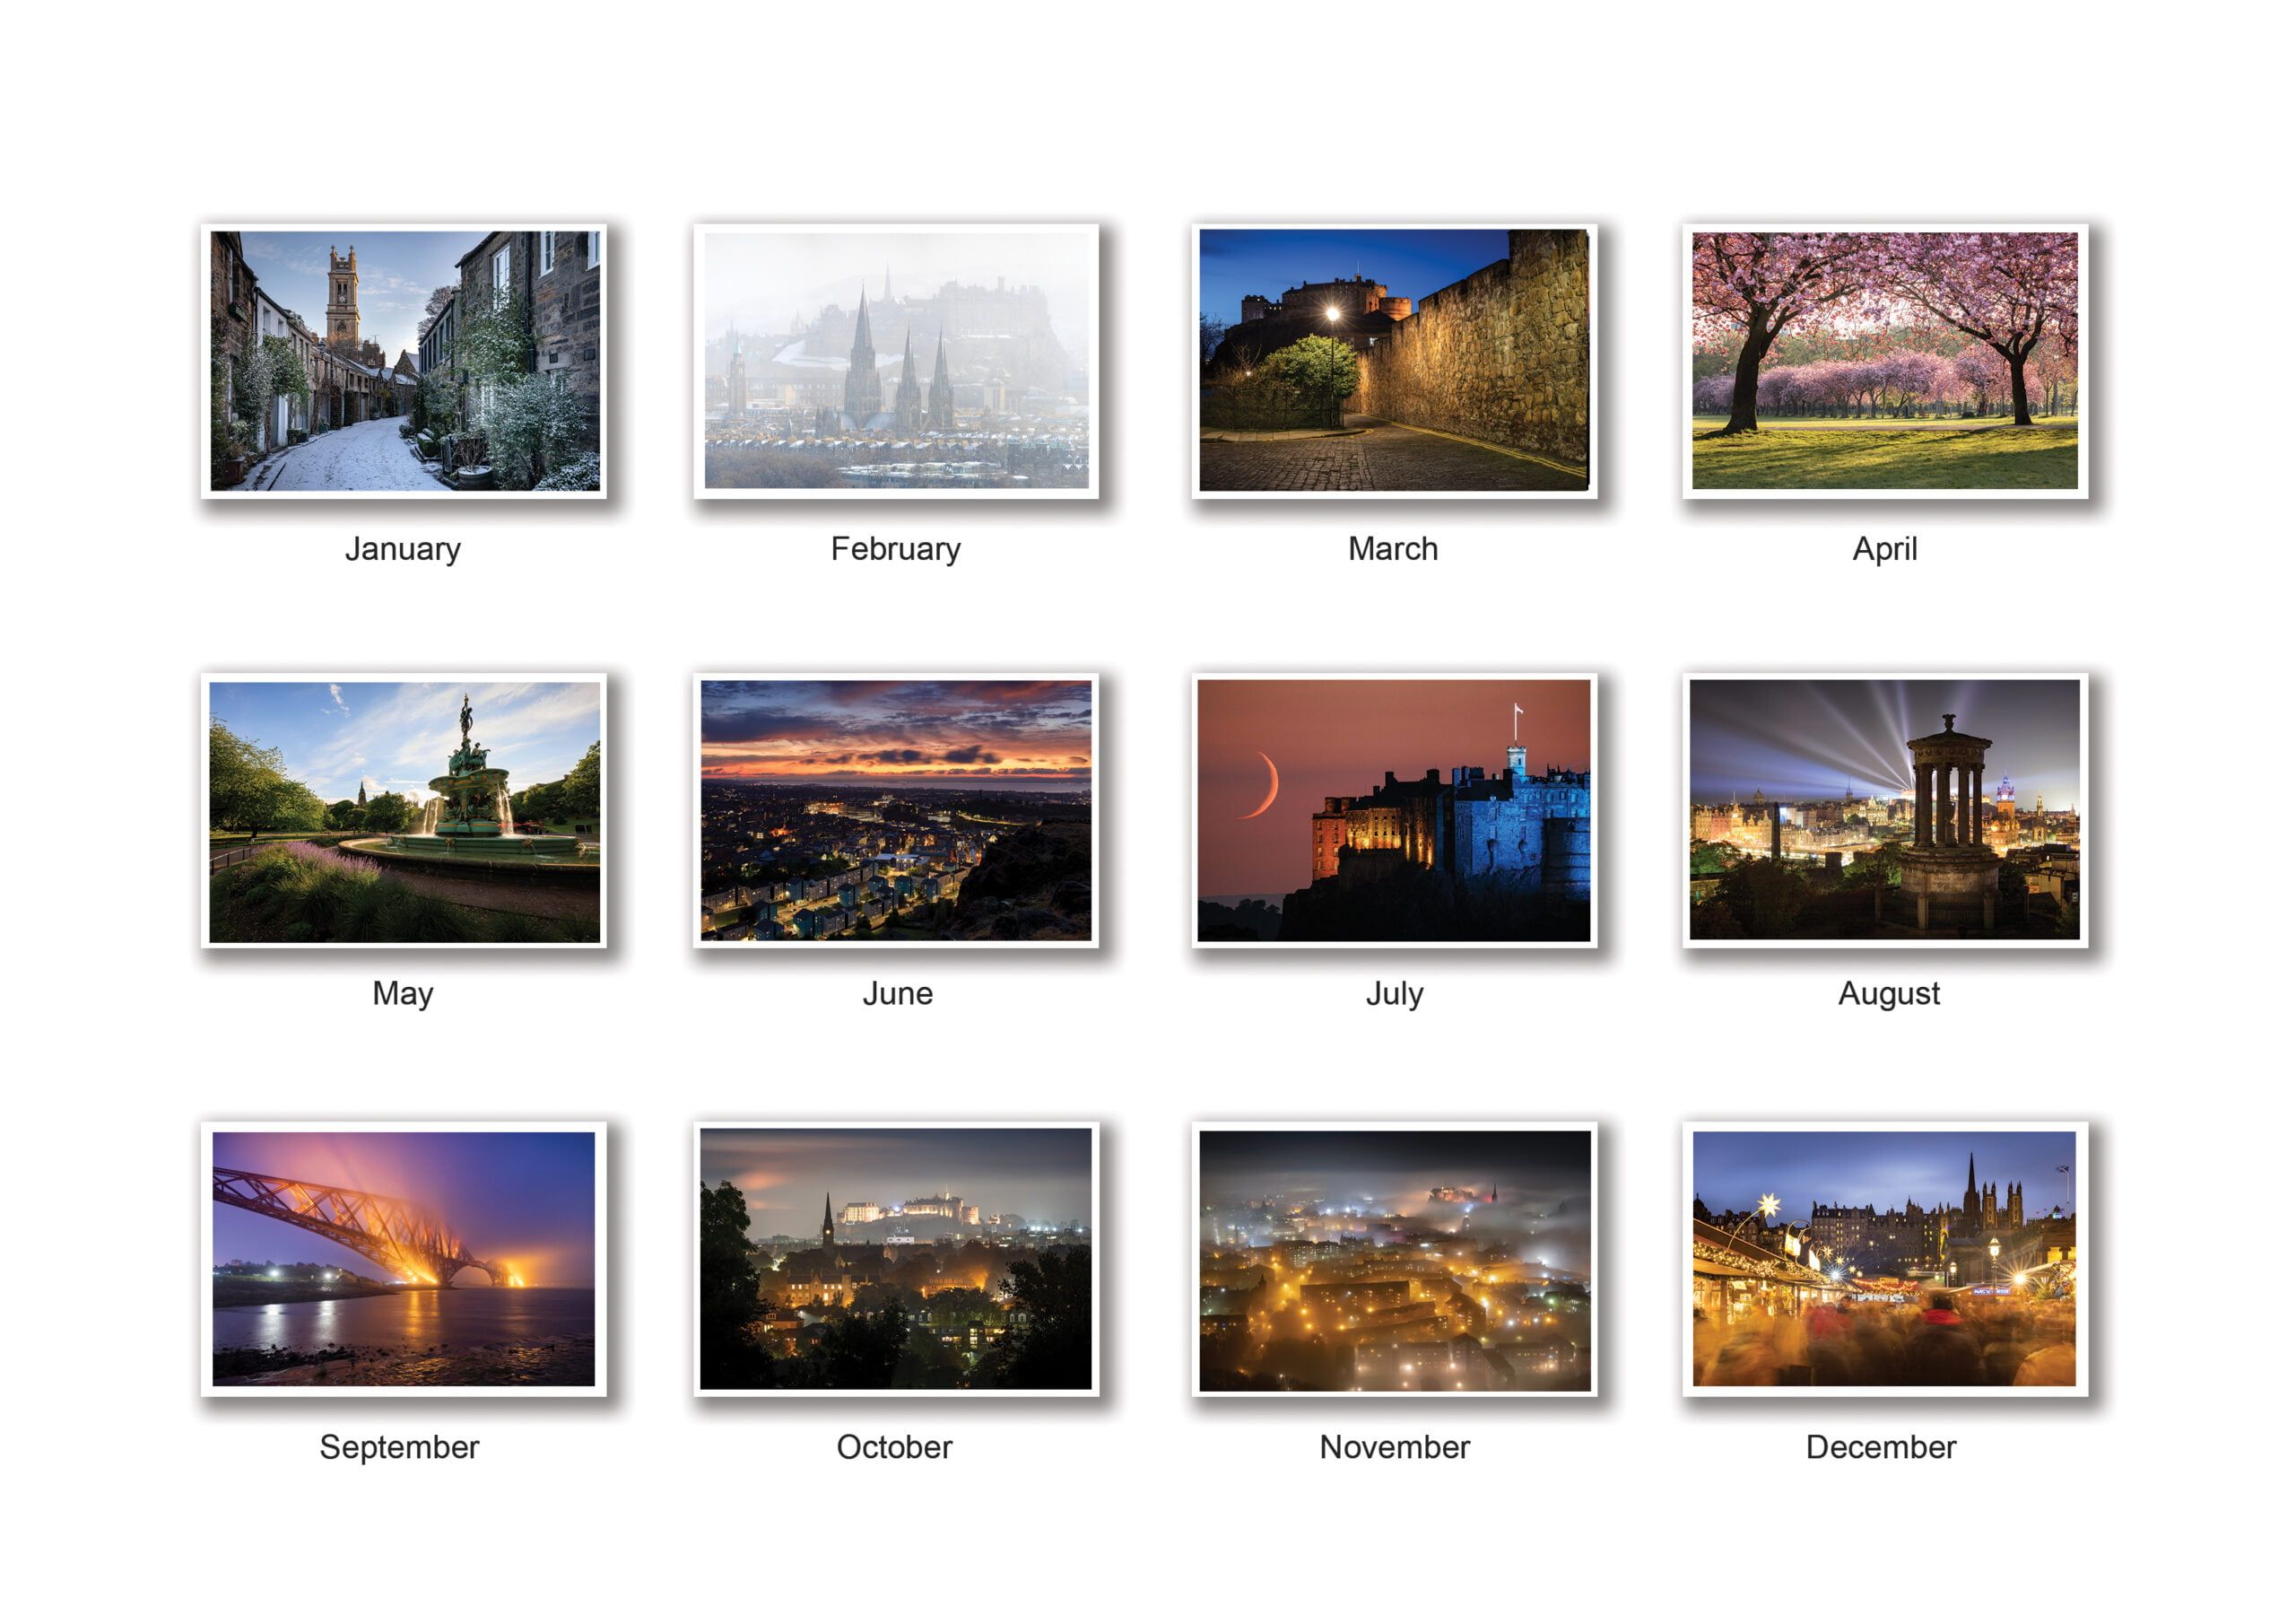Viewport: 2296px width, 1624px height.
Task: Open the April cherry blossom image
Action: 1884,360
